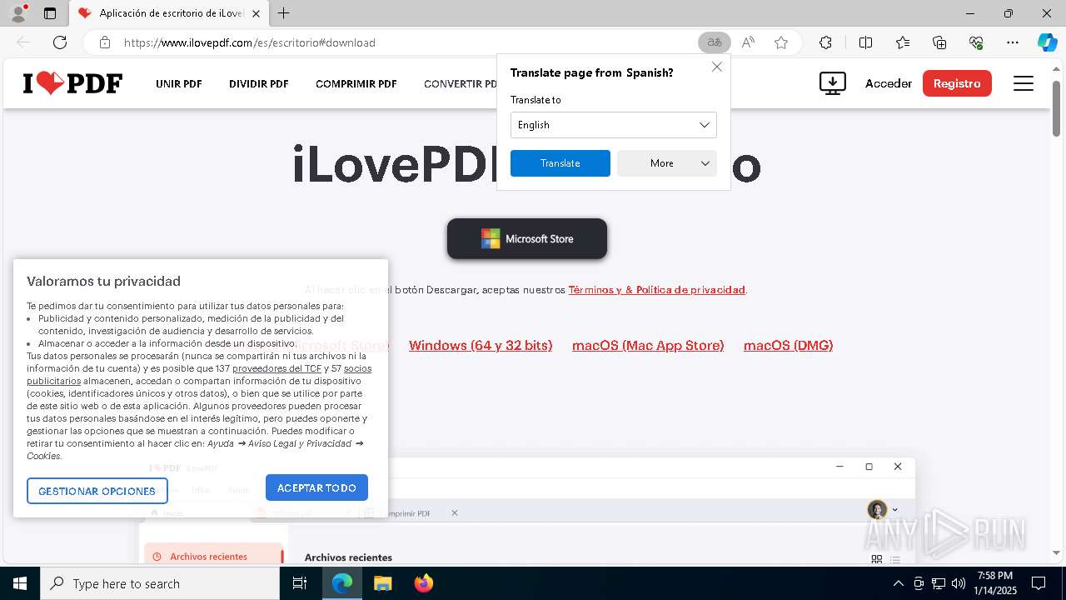The height and width of the screenshot is (600, 1066).
Task: Click the Acceder link
Action: coord(889,83)
